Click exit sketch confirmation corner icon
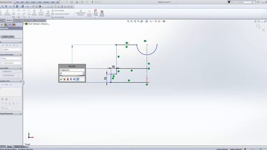Screen dimensions: 267x150 click(258, 26)
